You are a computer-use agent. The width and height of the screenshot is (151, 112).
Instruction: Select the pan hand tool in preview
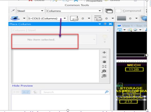[104, 62]
